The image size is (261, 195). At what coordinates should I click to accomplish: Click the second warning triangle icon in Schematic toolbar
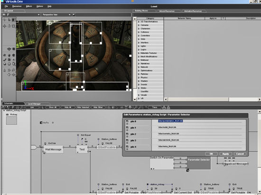168,107
